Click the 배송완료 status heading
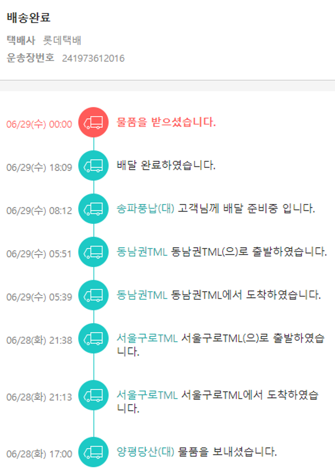 point(29,18)
